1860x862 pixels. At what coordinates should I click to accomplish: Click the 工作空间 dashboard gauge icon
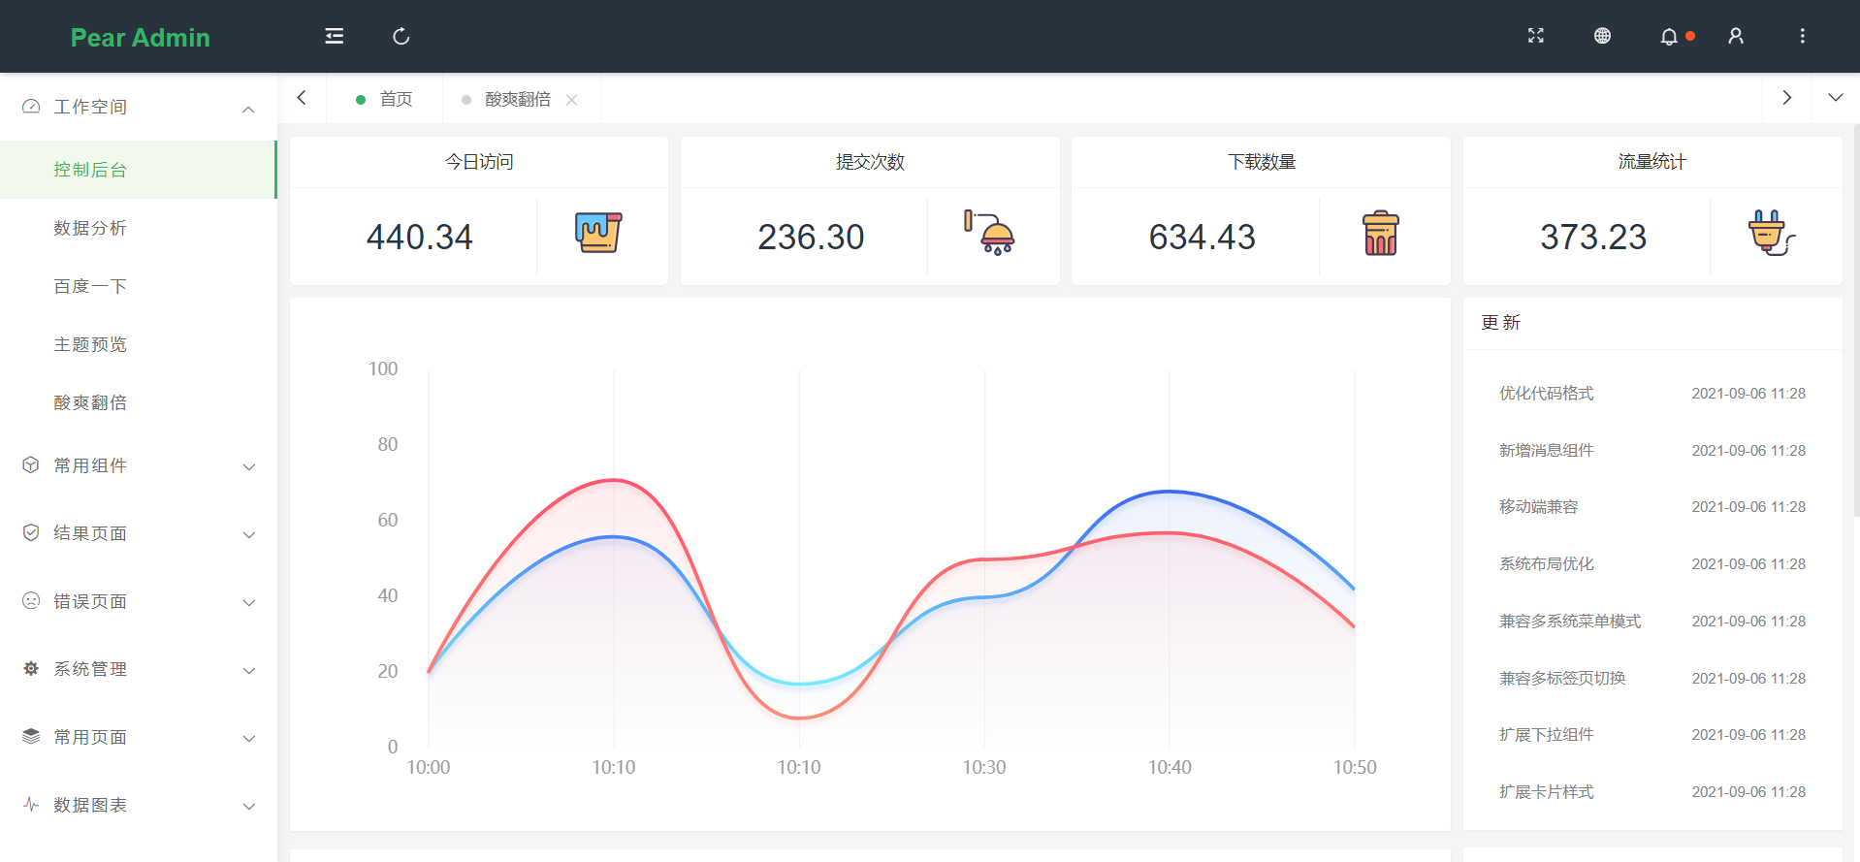click(x=31, y=106)
